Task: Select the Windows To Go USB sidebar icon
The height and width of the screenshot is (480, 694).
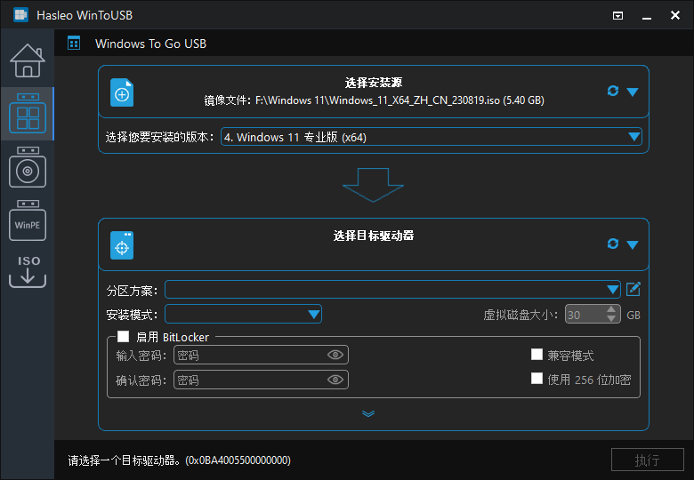Action: (x=27, y=114)
